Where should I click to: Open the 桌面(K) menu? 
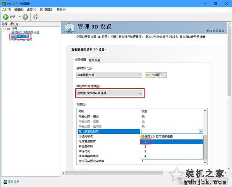32,10
